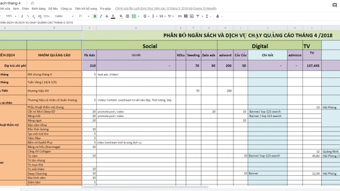The height and width of the screenshot is (191, 340).
Task: Select Tuần Vàng ( 24/4-1/5) cell
Action: click(x=54, y=82)
